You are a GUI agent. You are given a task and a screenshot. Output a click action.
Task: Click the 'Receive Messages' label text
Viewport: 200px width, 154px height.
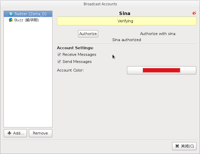(x=79, y=55)
